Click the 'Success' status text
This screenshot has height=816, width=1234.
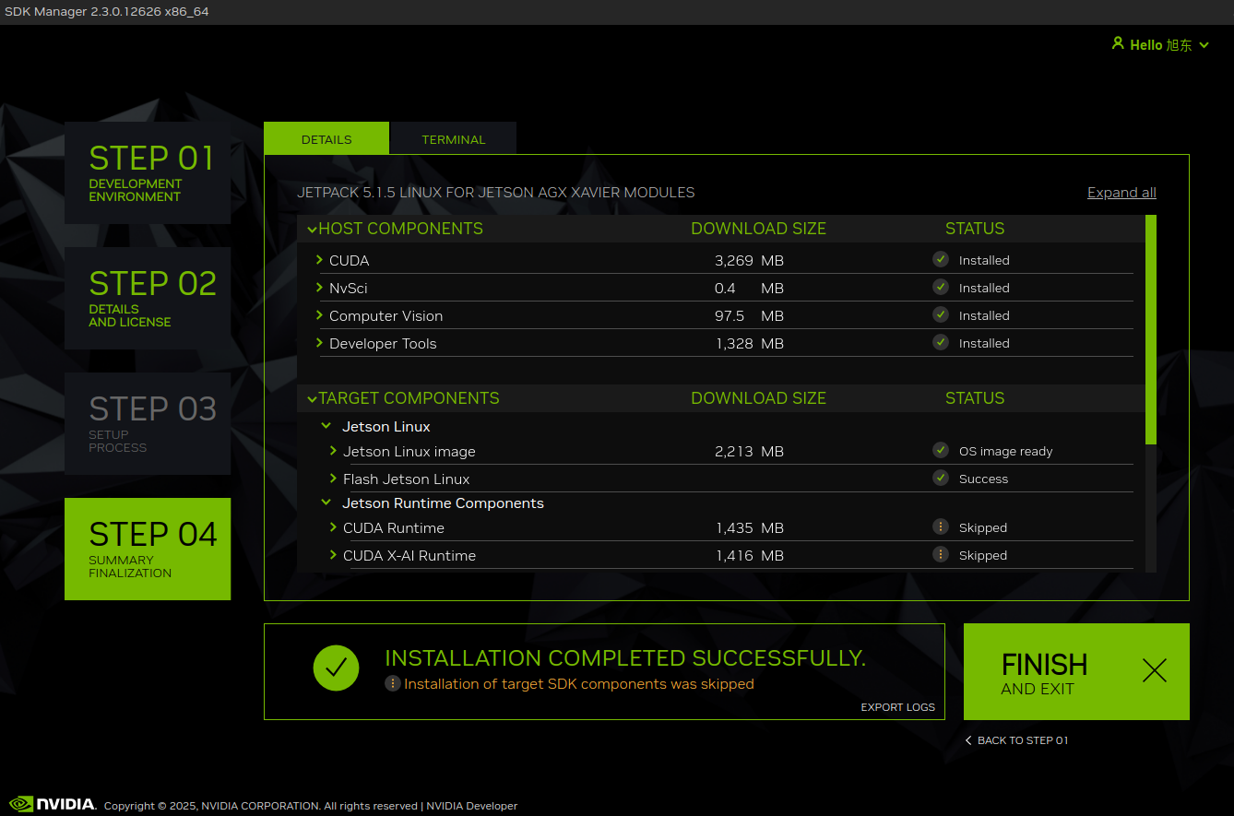pos(983,479)
